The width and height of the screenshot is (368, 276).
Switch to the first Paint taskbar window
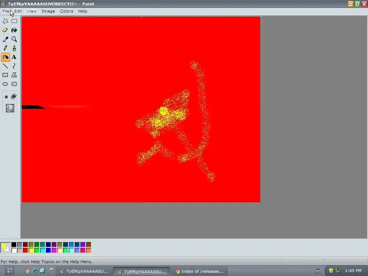tap(84, 271)
